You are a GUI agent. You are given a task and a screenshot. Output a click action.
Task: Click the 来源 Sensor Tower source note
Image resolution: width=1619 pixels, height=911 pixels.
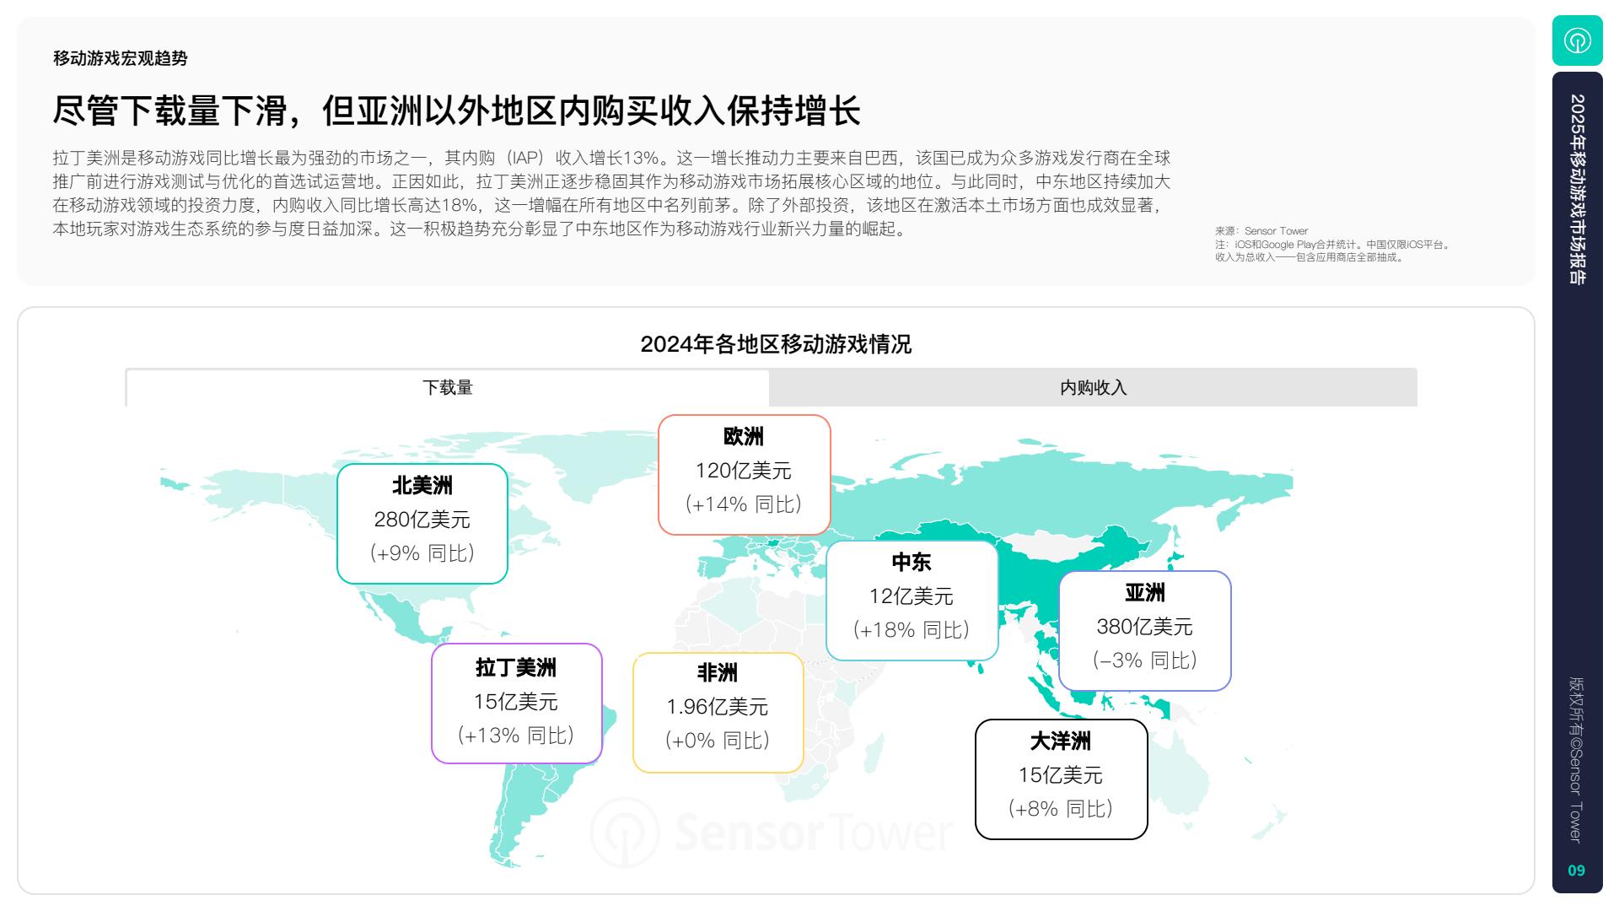click(x=1261, y=231)
